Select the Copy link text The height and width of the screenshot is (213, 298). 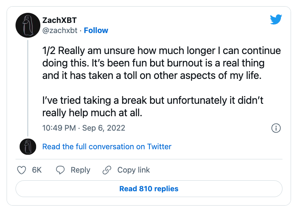coord(133,170)
